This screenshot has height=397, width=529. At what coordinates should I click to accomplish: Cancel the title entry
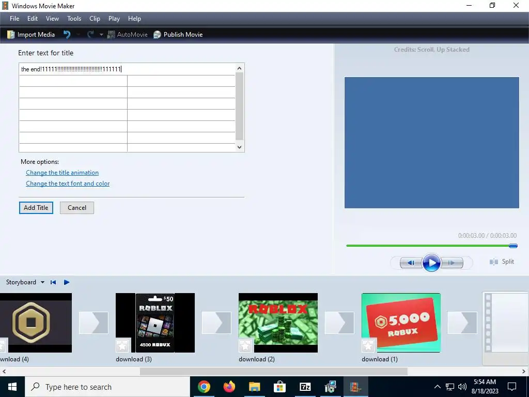77,208
